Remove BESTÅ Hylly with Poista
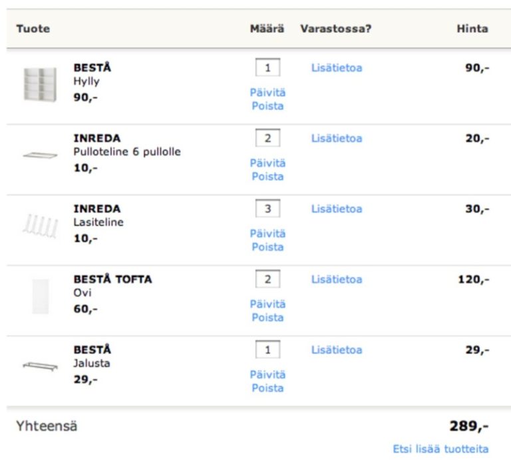Image resolution: width=511 pixels, height=467 pixels. [x=267, y=106]
